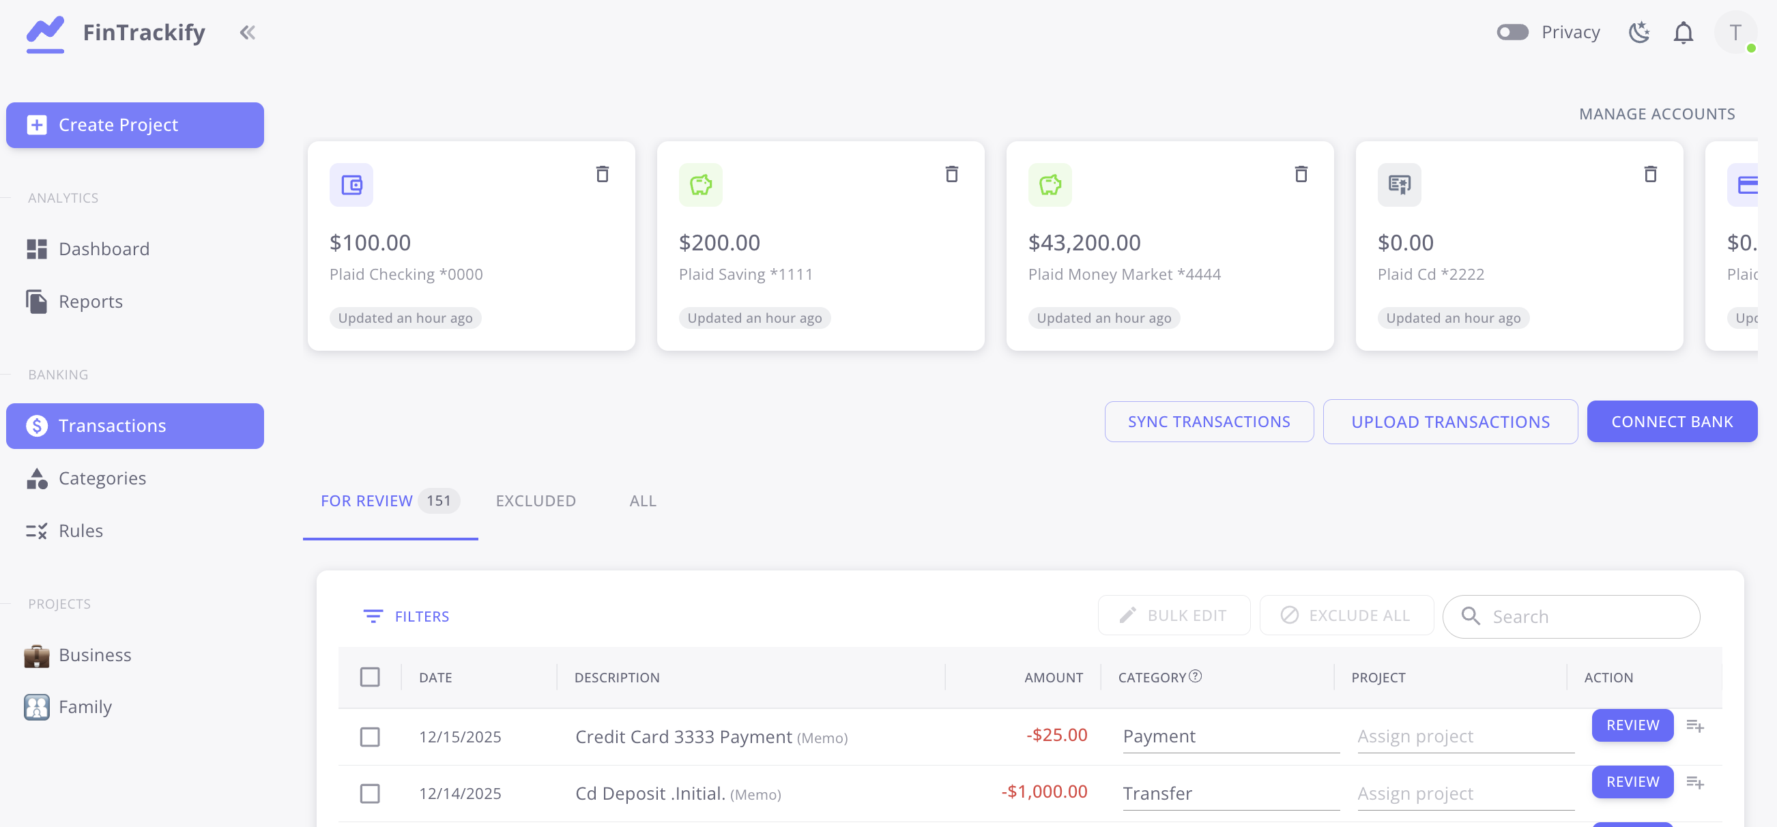Viewport: 1777px width, 827px height.
Task: Split the Credit Card 3333 Payment transaction
Action: click(1695, 725)
